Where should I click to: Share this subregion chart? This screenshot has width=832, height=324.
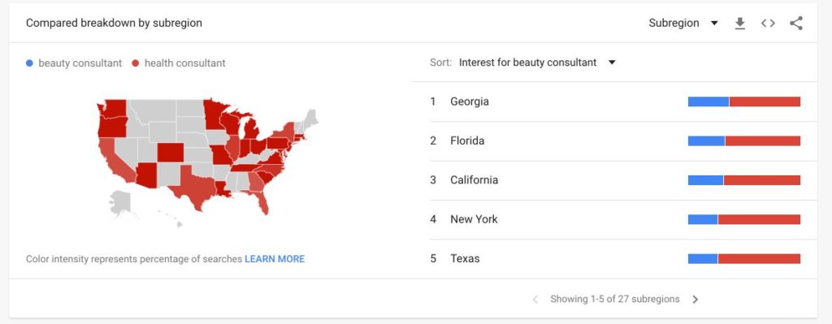(x=796, y=24)
